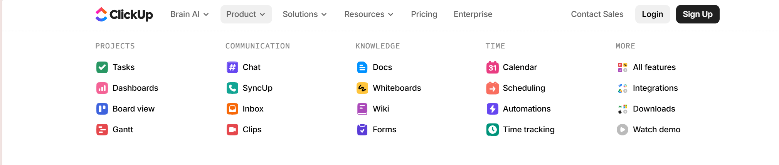Screen dimensions: 779x165
Task: Open the yellow Whiteboards icon
Action: click(x=362, y=88)
